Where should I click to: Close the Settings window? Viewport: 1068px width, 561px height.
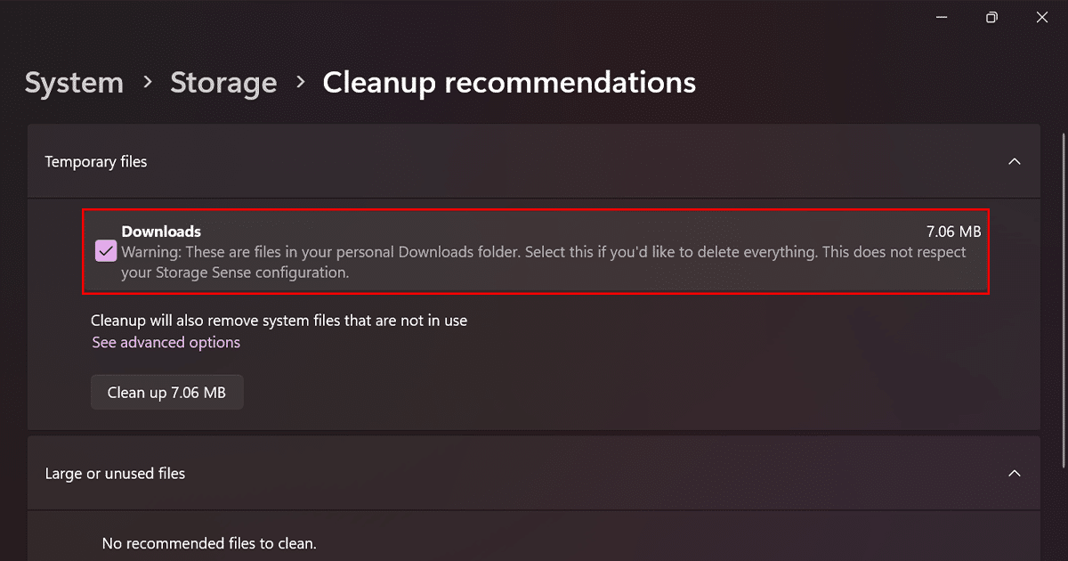[x=1042, y=18]
